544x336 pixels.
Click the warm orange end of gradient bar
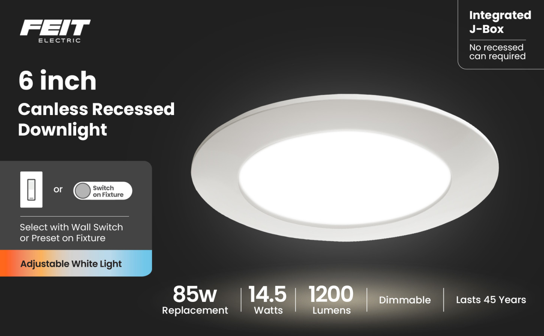coord(8,264)
